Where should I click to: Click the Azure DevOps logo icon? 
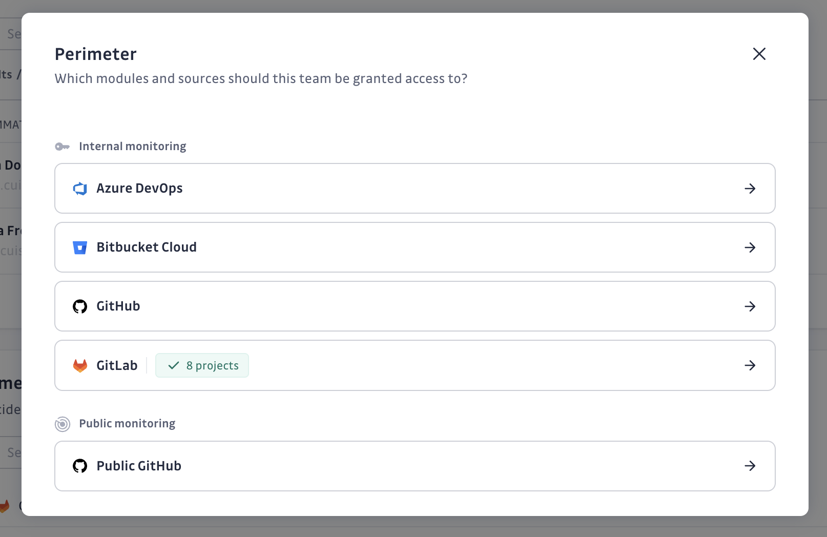point(80,189)
